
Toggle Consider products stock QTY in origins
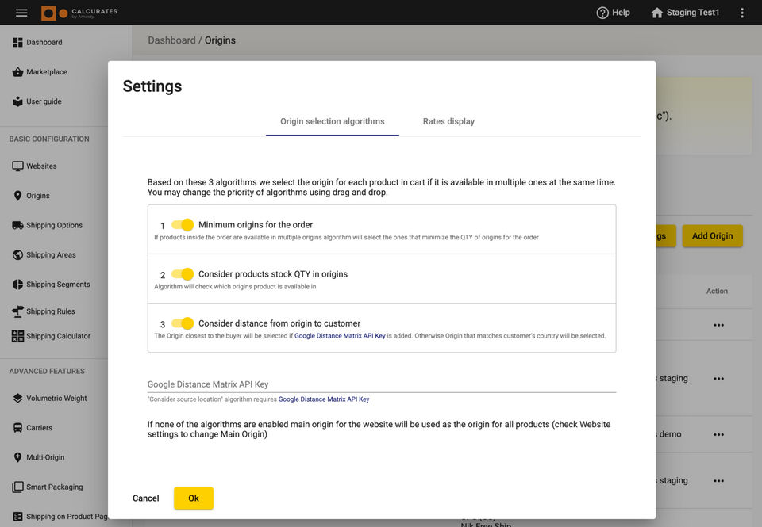tap(183, 274)
